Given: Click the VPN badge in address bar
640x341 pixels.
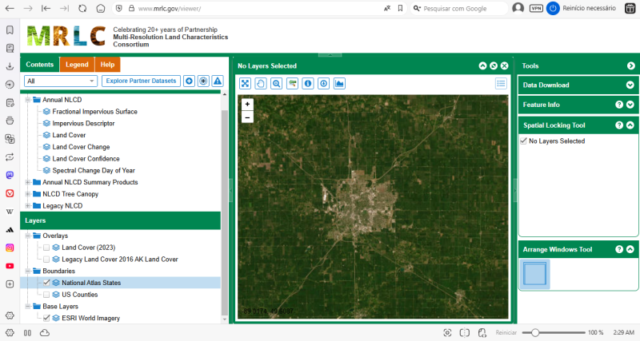Looking at the screenshot, I should [x=536, y=8].
